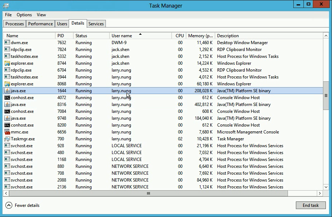The width and height of the screenshot is (332, 217).
Task: Click the Task Manager description text
Action: click(230, 139)
